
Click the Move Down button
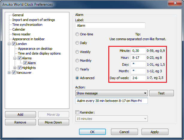point(53,122)
